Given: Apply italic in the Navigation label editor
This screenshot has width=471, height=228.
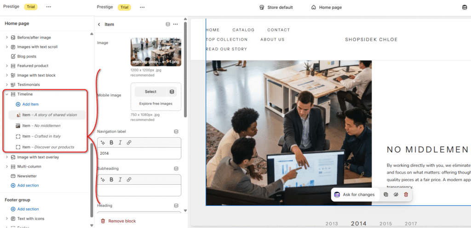Looking at the screenshot, I should pyautogui.click(x=120, y=143).
